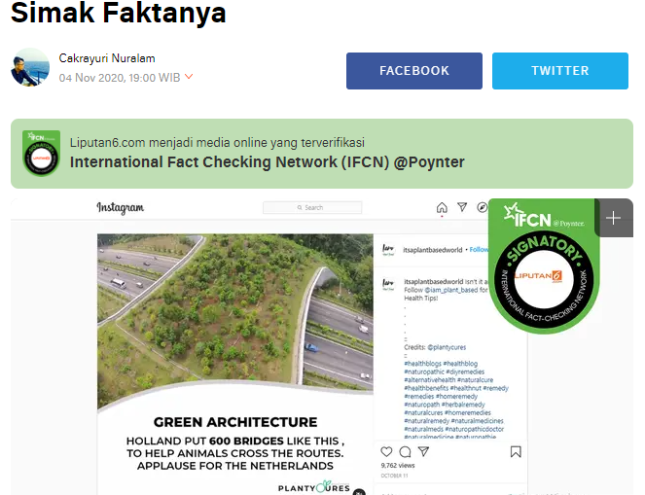Image resolution: width=645 pixels, height=495 pixels.
Task: Click the #healthblogs hashtag
Action: pos(422,364)
